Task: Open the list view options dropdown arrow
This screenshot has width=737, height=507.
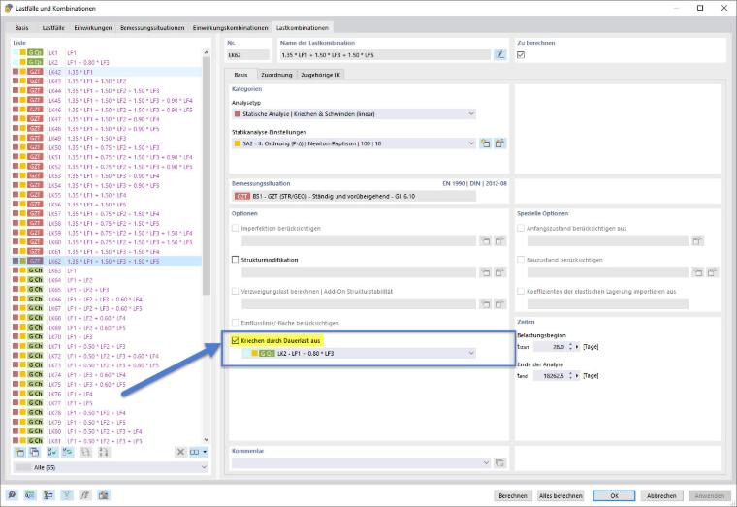Action: click(x=205, y=452)
